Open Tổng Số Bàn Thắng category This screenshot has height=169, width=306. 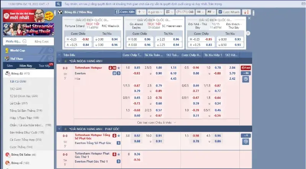pos(26,111)
